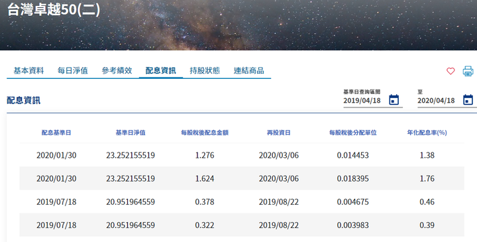Click distribution unit value 0.004675
The image size is (477, 242).
click(x=353, y=202)
